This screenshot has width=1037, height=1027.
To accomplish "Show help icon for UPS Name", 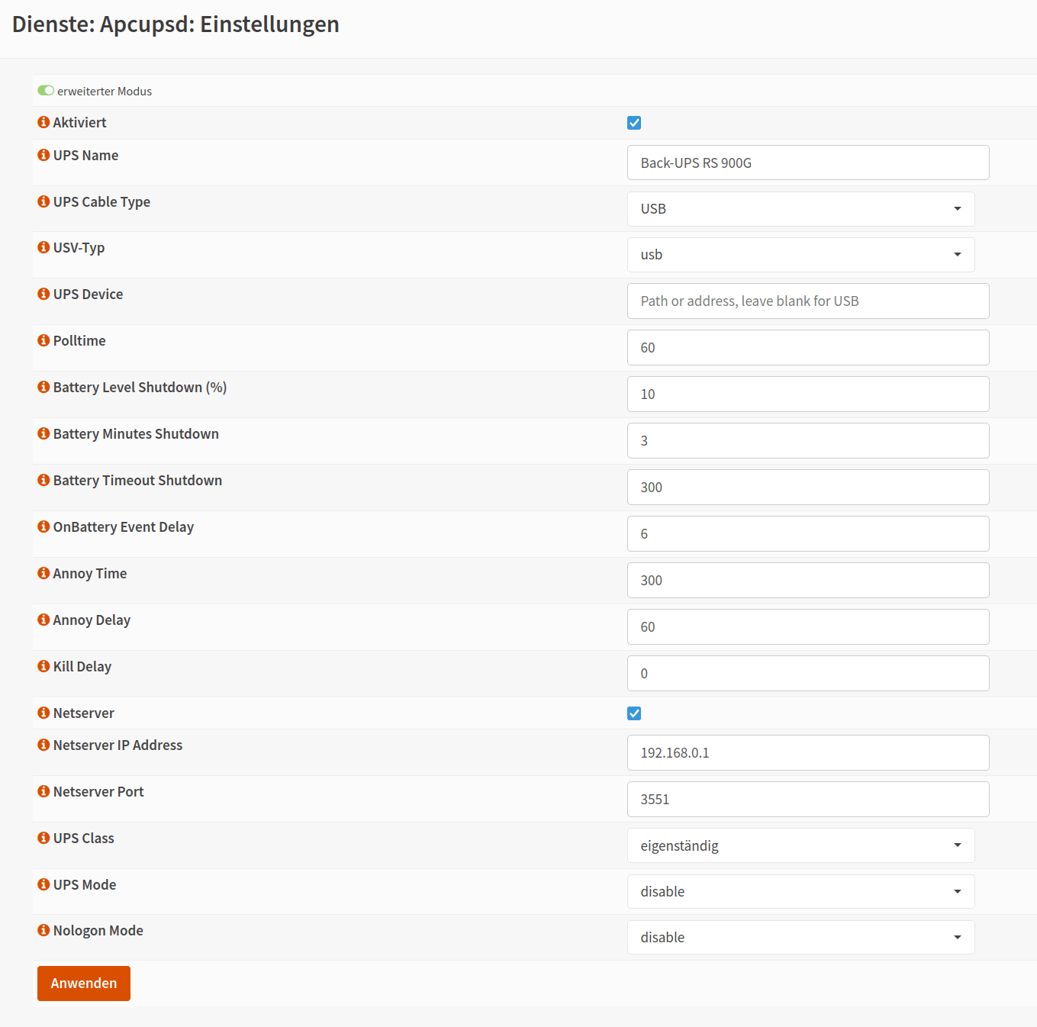I will click(x=43, y=155).
